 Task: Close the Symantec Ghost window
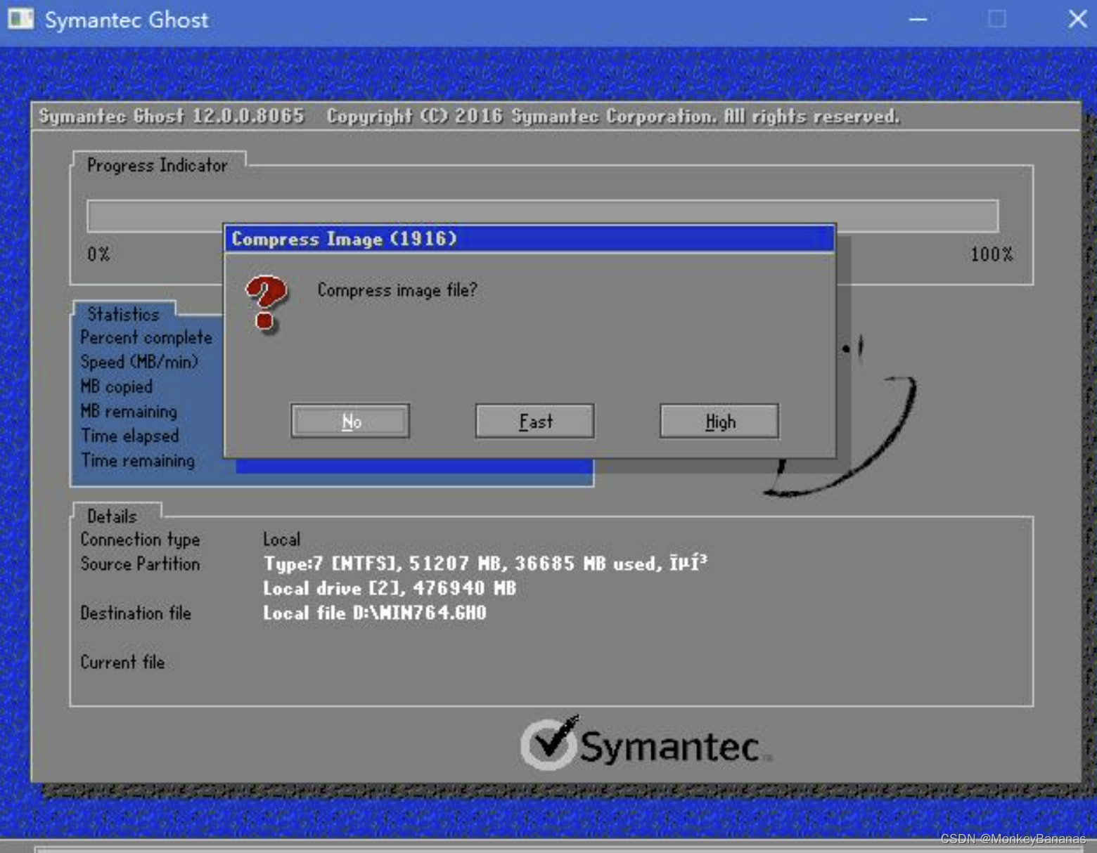(1077, 19)
